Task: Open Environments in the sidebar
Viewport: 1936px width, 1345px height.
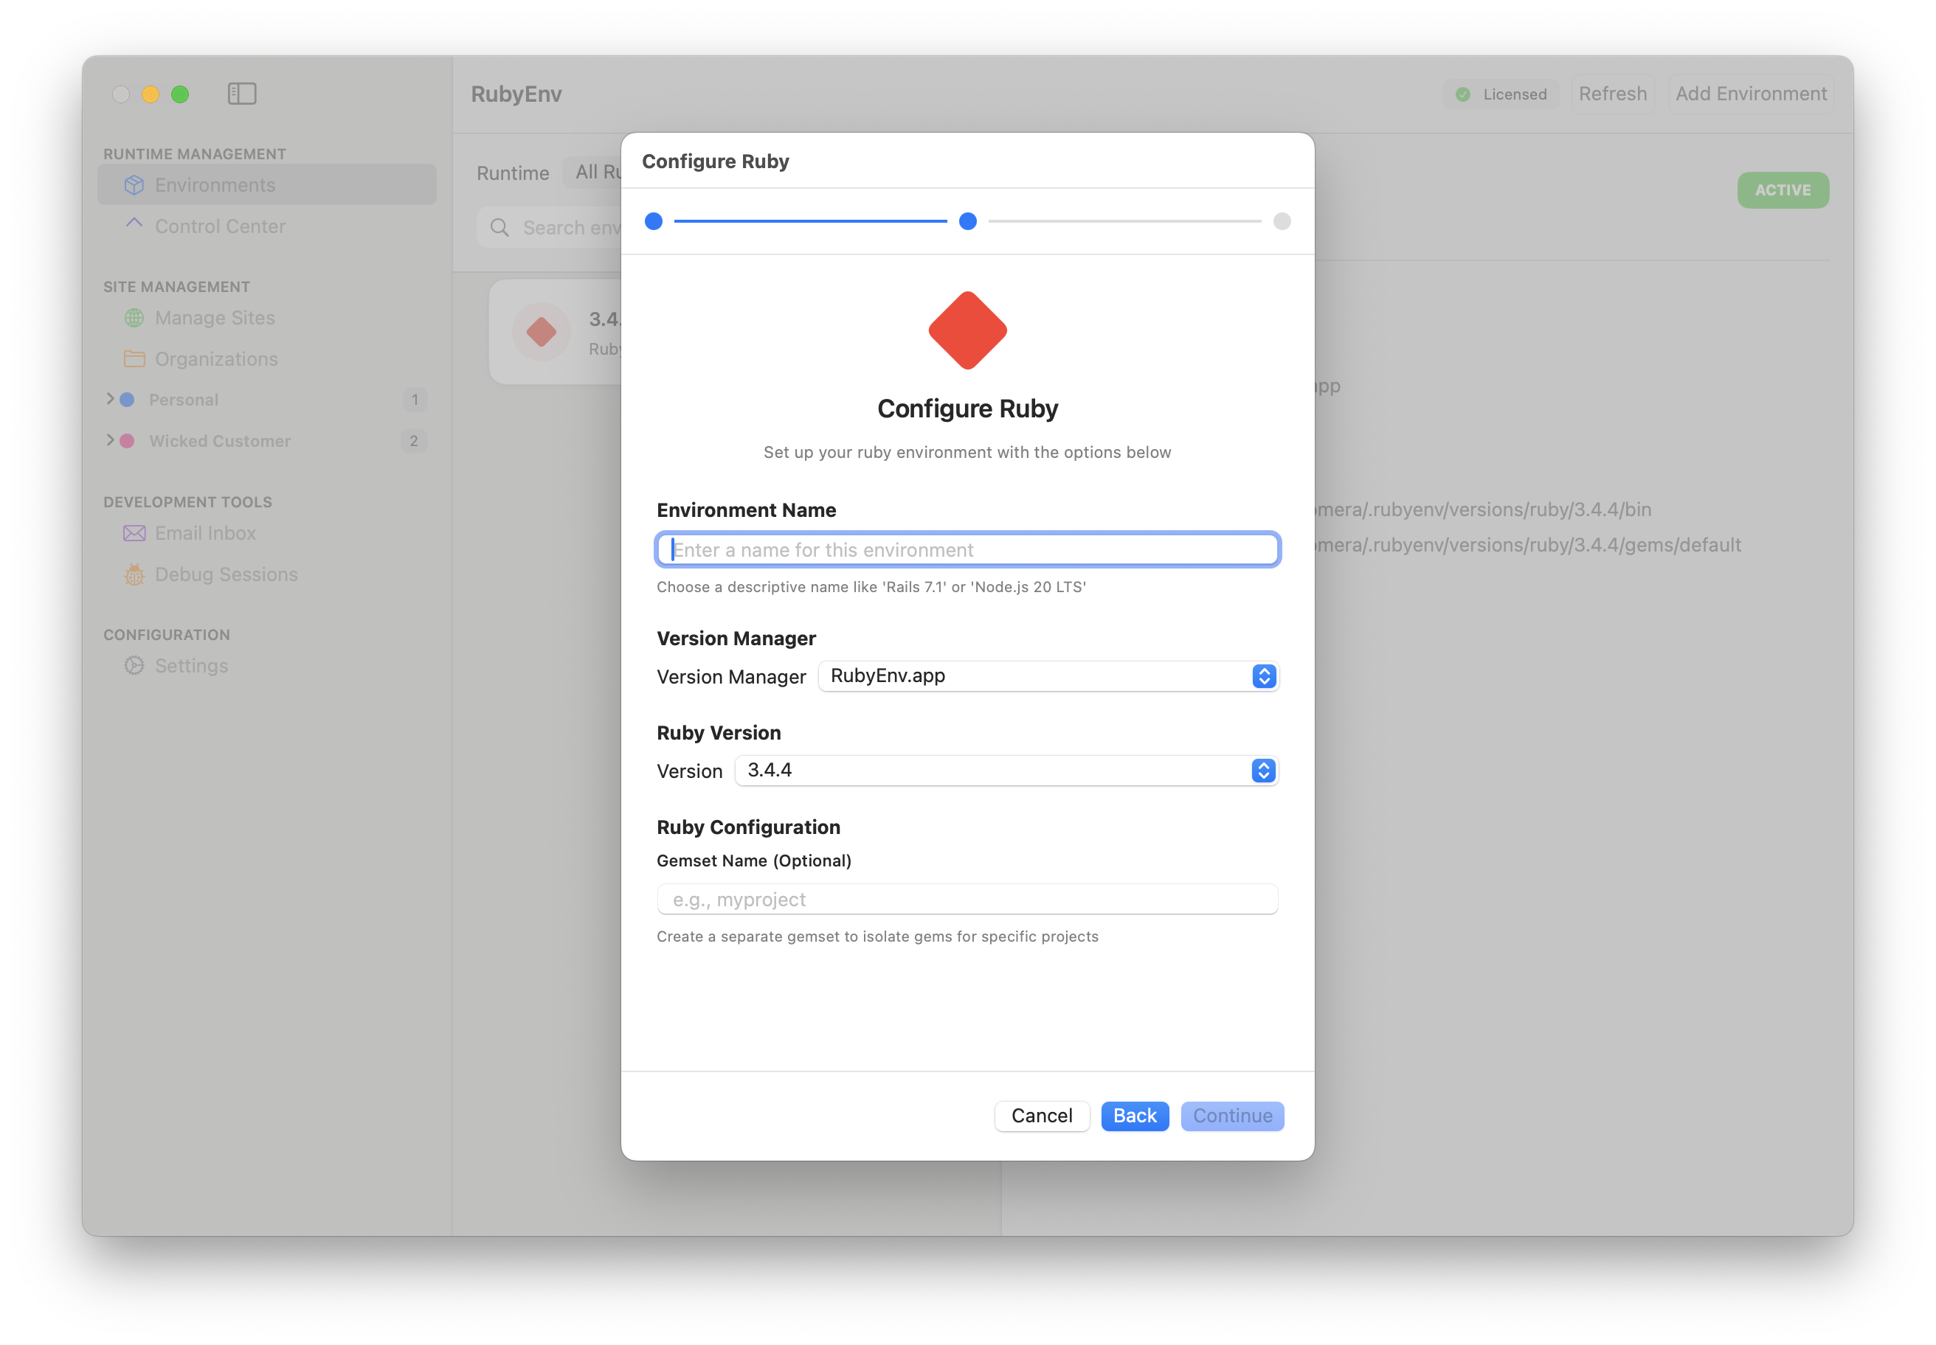Action: tap(267, 184)
